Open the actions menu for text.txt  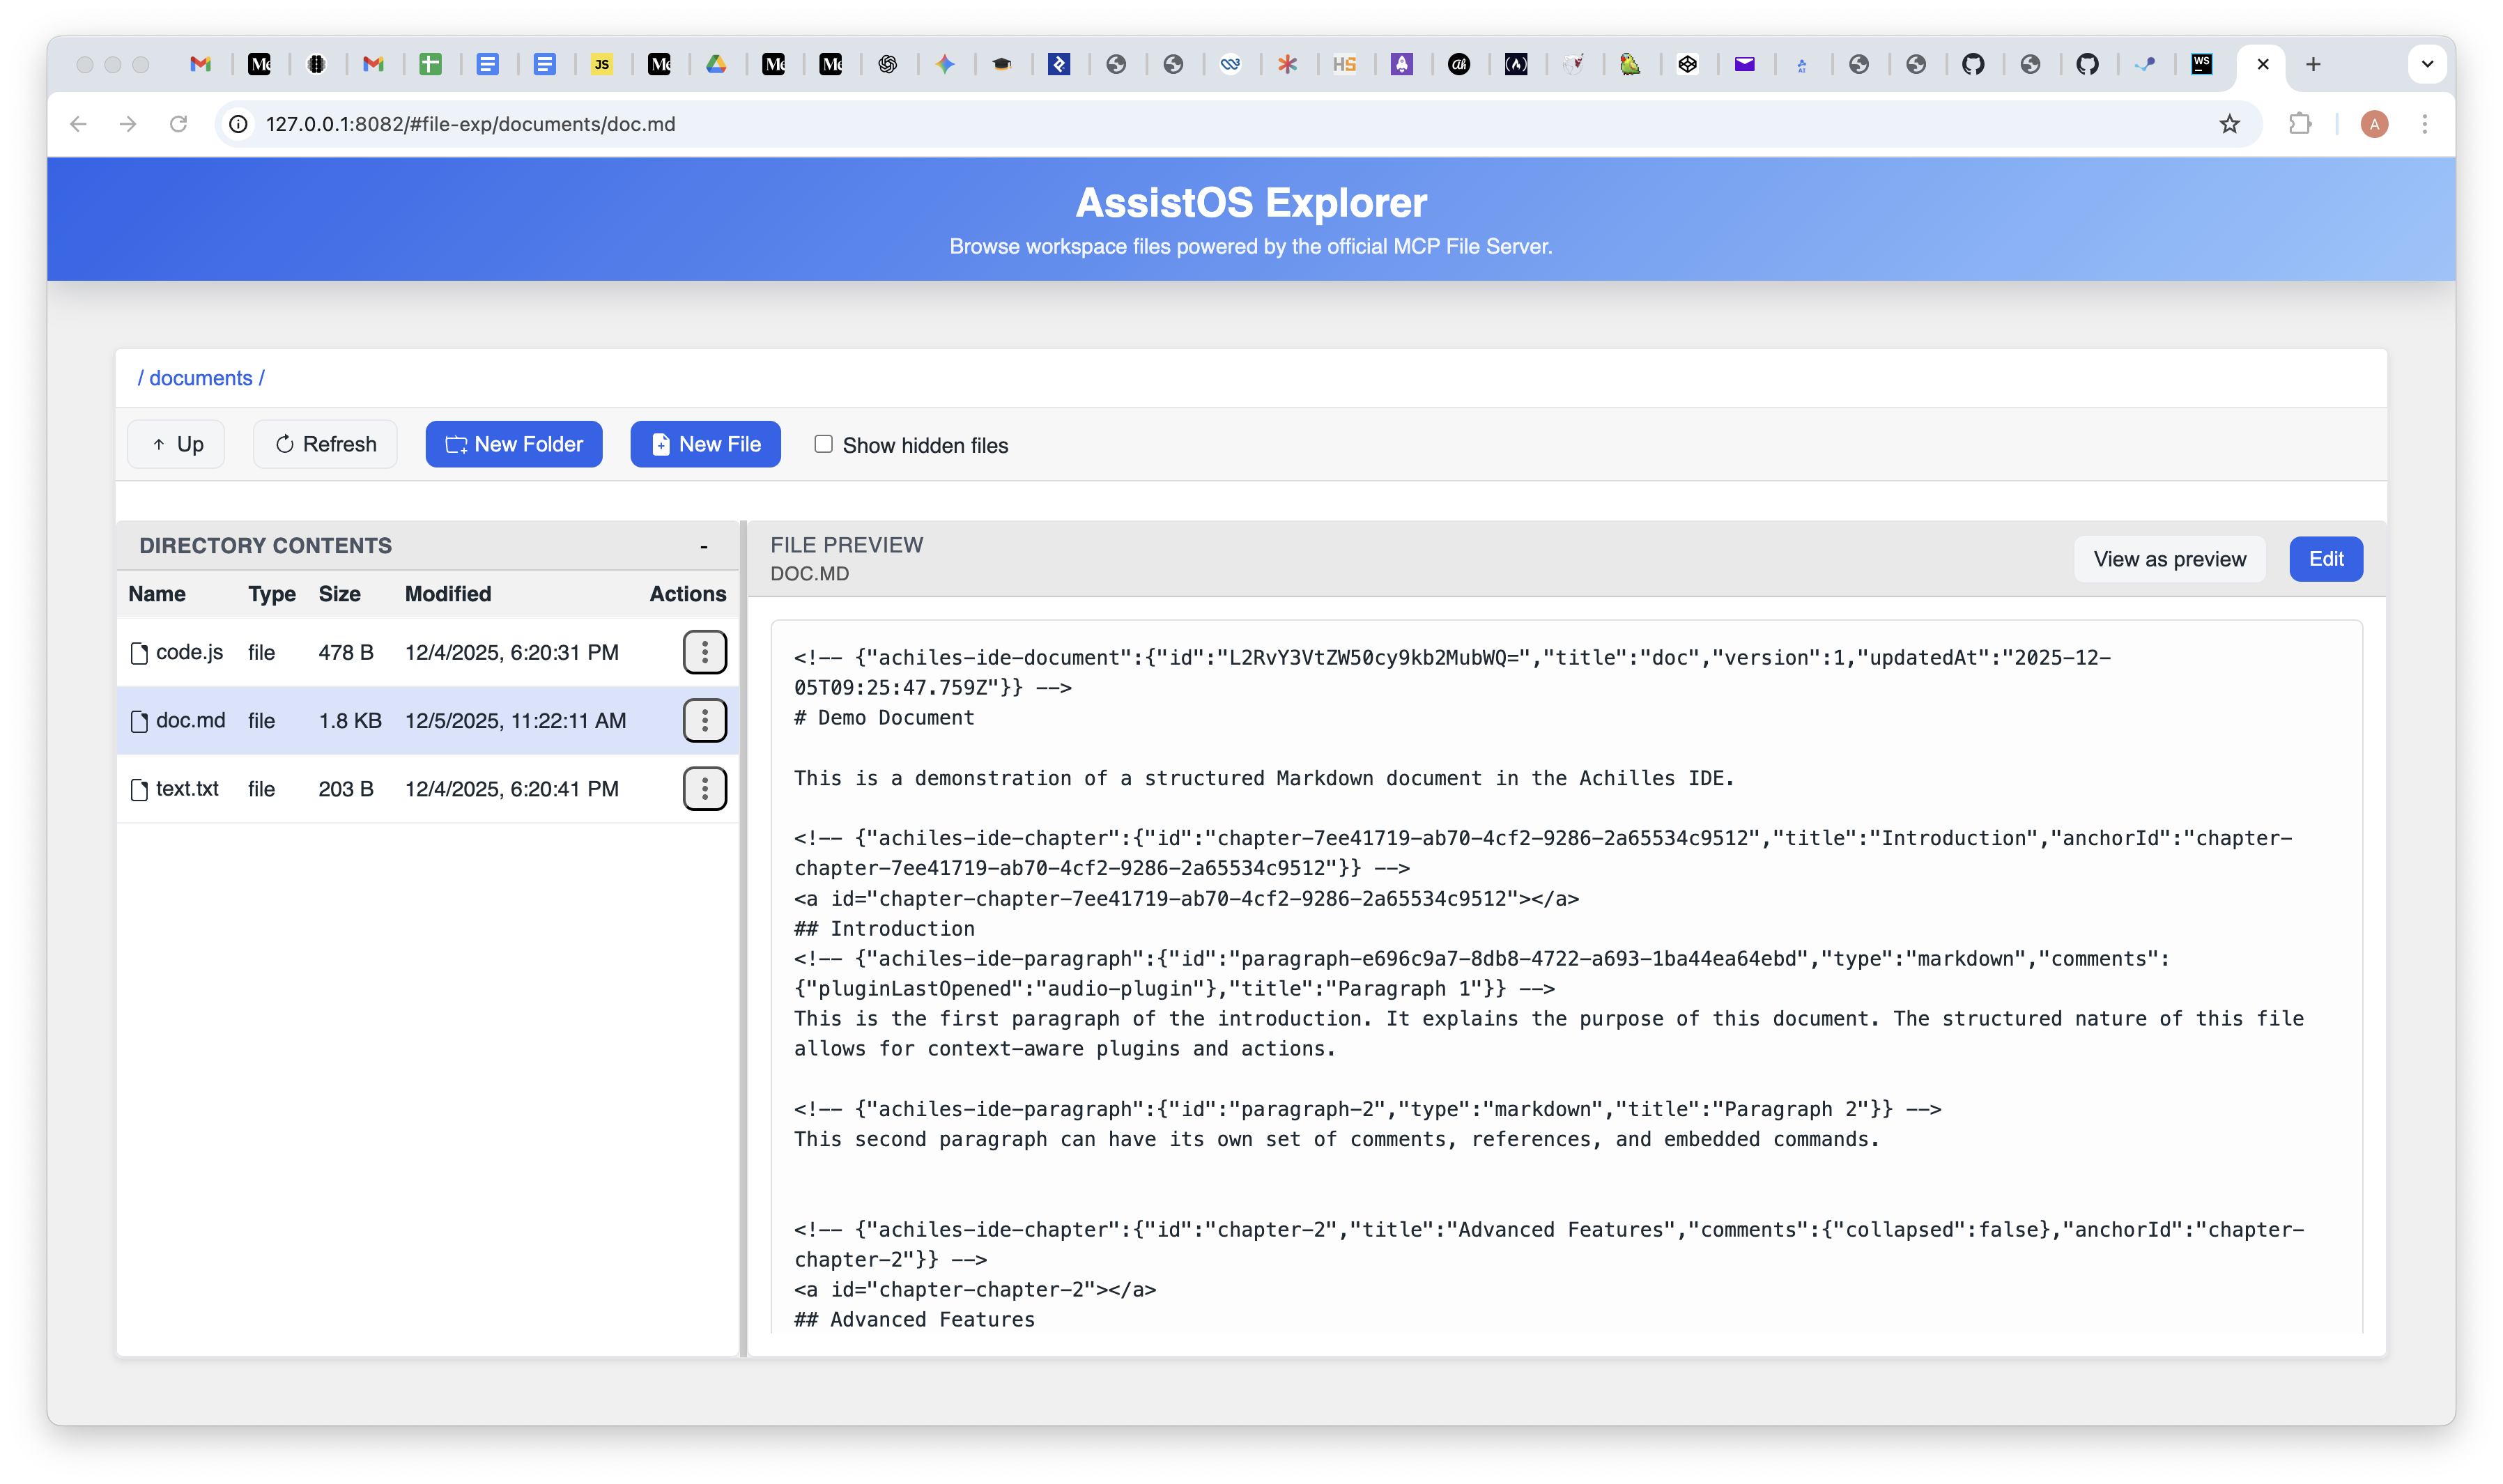coord(705,788)
